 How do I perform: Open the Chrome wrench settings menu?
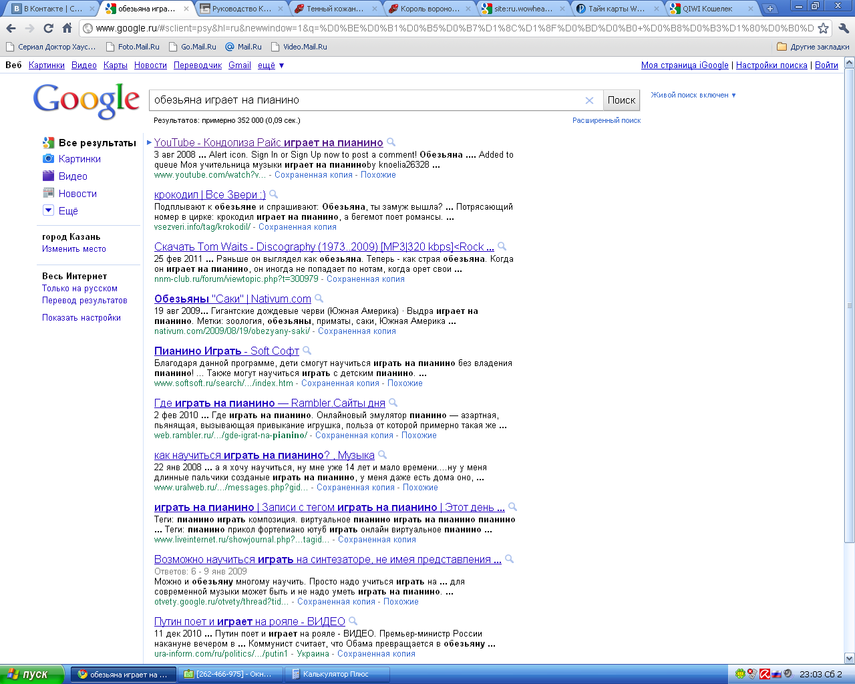[843, 28]
